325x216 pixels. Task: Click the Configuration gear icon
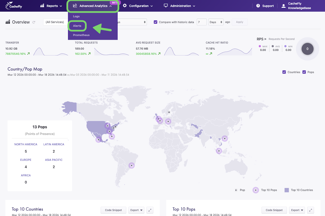[125, 6]
